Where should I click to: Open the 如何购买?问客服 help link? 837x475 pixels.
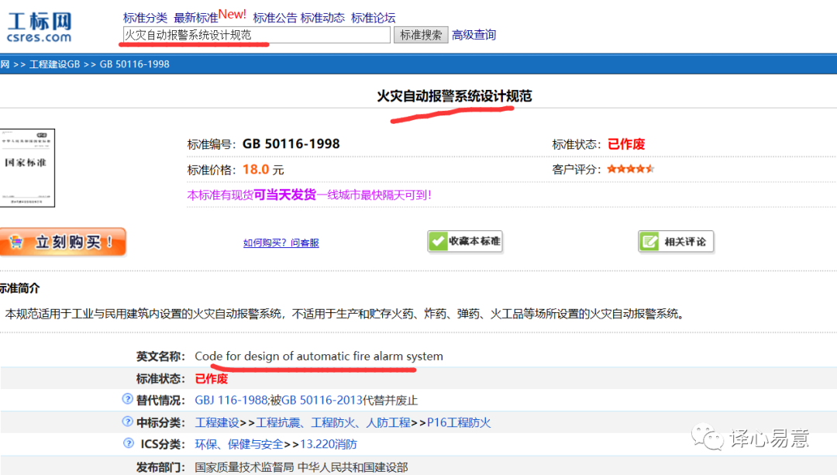281,243
